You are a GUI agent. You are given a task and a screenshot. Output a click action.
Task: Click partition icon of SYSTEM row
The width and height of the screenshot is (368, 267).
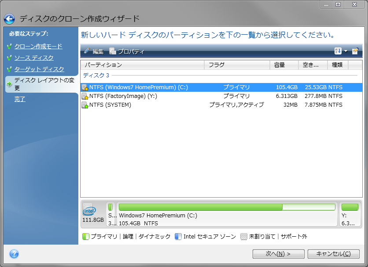[85, 105]
